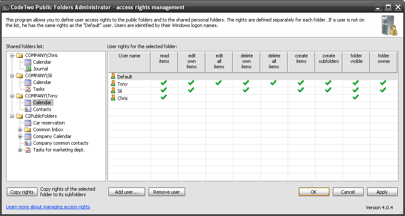Select the Tony user name text
The height and width of the screenshot is (216, 405).
click(122, 84)
